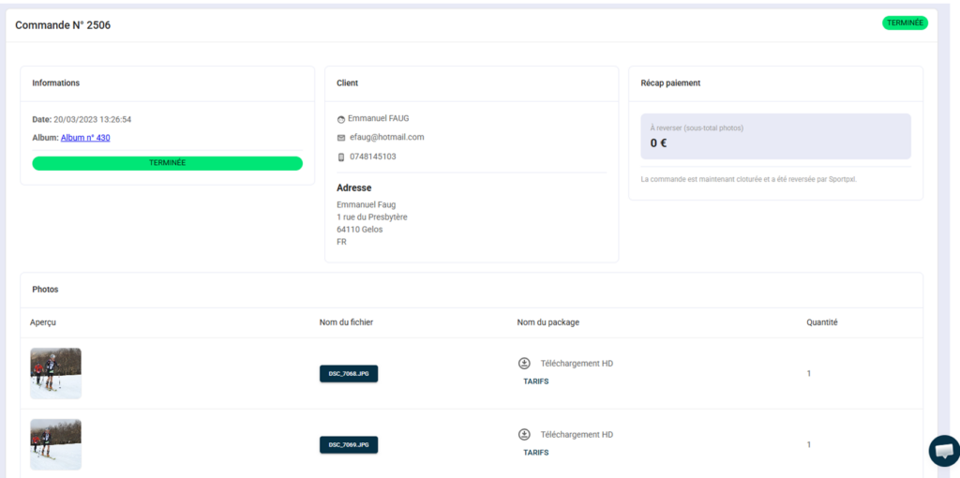Click the DSC_7068.JPG file name button
Viewport: 960px width, 478px height.
coord(349,373)
